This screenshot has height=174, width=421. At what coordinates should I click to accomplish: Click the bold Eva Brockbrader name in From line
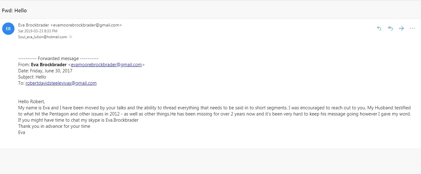pos(49,65)
